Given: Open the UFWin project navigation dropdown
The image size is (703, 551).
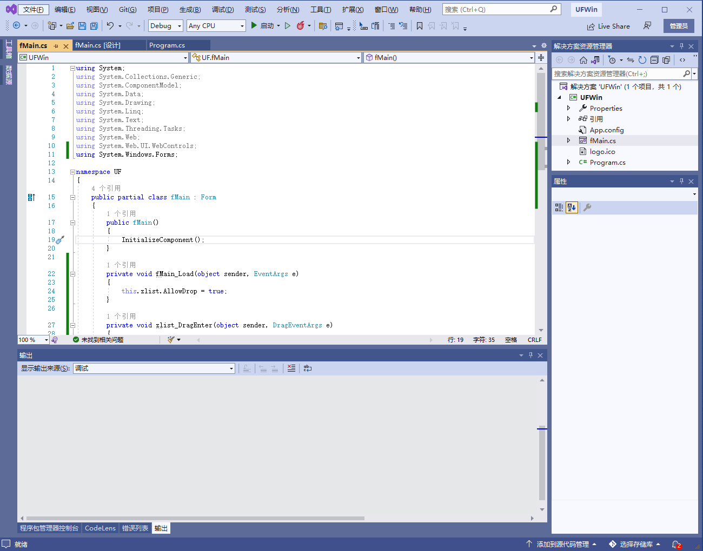Looking at the screenshot, I should (x=103, y=57).
